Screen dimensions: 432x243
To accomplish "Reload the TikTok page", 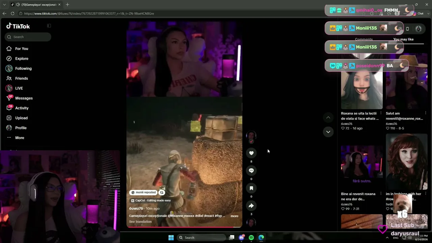I will coord(12,13).
